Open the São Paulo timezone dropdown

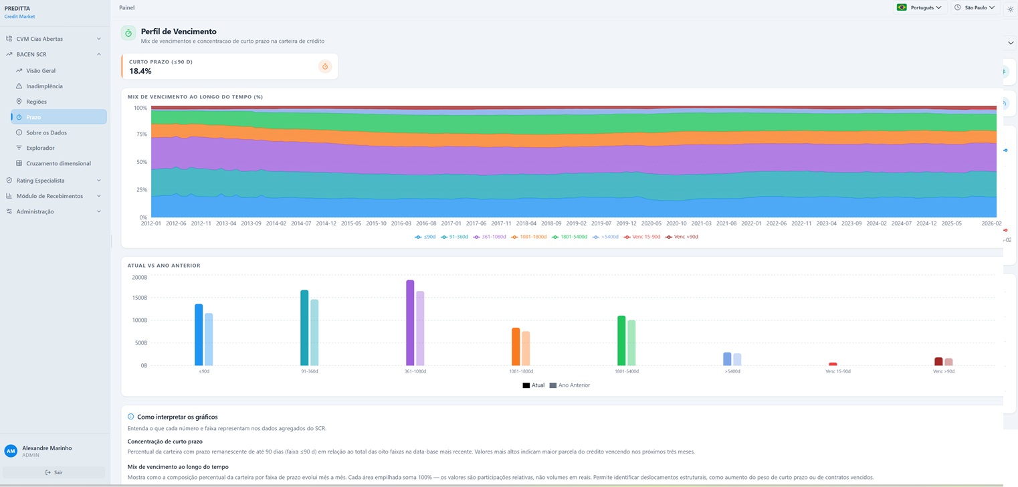coord(975,7)
